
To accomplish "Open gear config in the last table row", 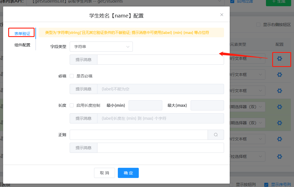I will point(280,156).
